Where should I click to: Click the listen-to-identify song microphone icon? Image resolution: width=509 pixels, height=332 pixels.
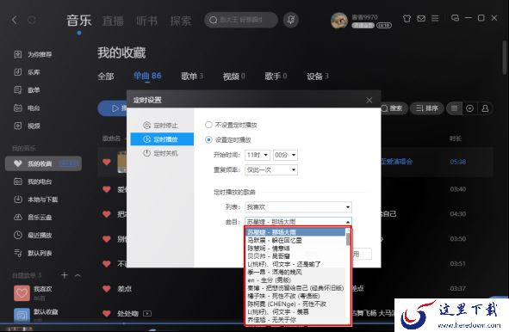coord(291,20)
